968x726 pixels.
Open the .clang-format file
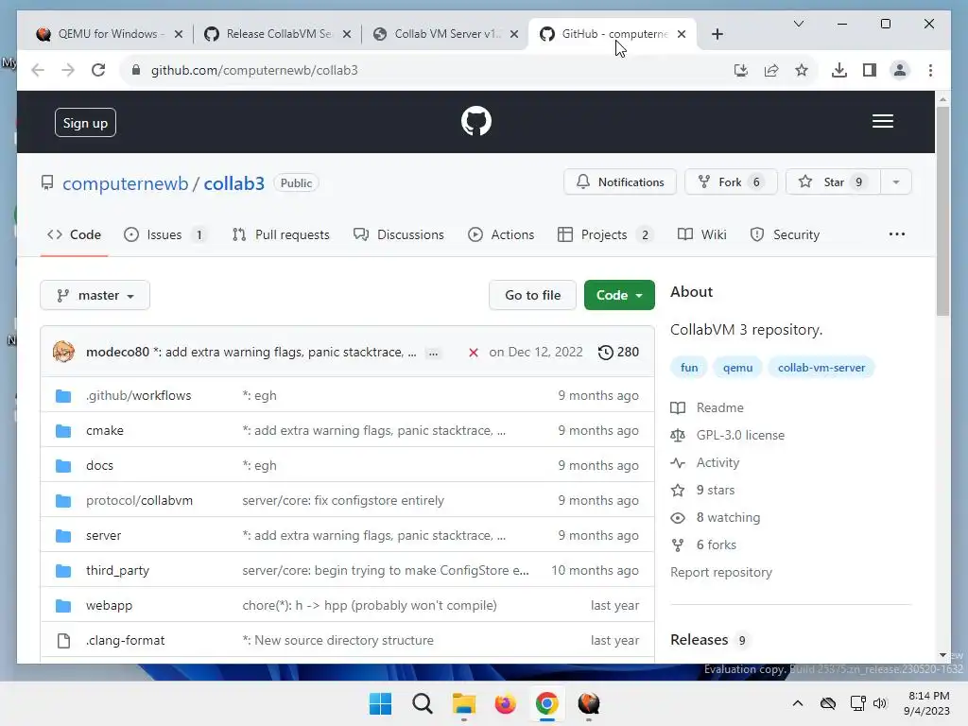click(126, 641)
